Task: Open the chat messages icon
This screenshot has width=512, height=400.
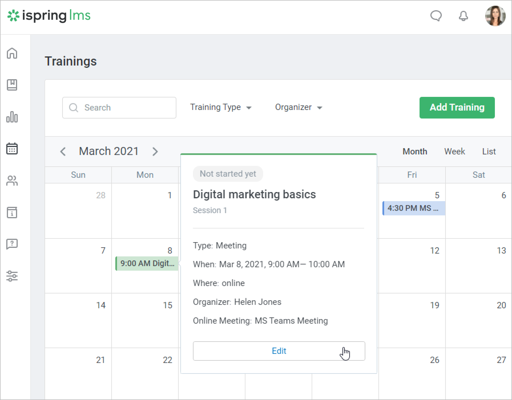Action: pos(436,16)
